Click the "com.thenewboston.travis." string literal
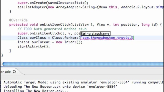Viewport: 164px width, 92px height. coord(106,38)
